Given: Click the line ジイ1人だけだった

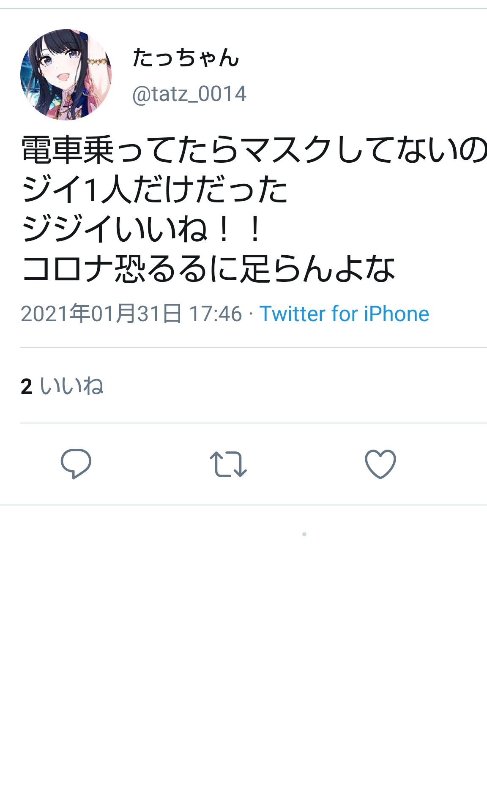Looking at the screenshot, I should (x=155, y=190).
